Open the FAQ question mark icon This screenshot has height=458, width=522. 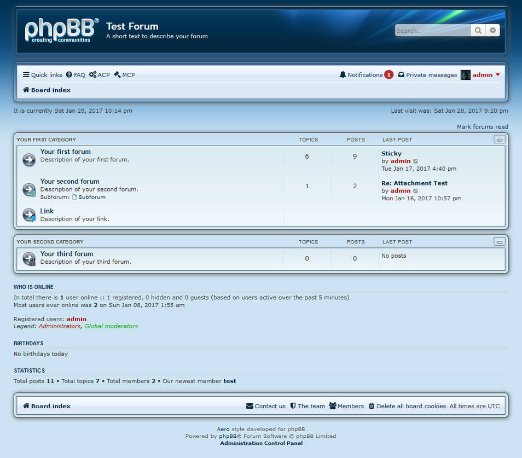pyautogui.click(x=69, y=74)
